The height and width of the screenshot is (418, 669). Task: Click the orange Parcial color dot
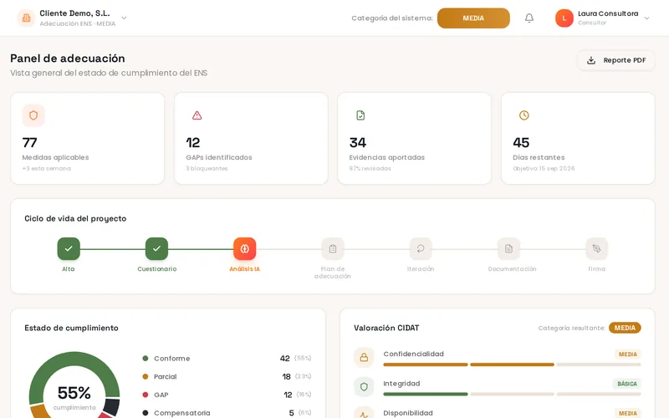tap(145, 377)
